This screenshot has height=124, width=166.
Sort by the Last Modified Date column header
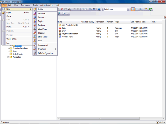coord(141,22)
